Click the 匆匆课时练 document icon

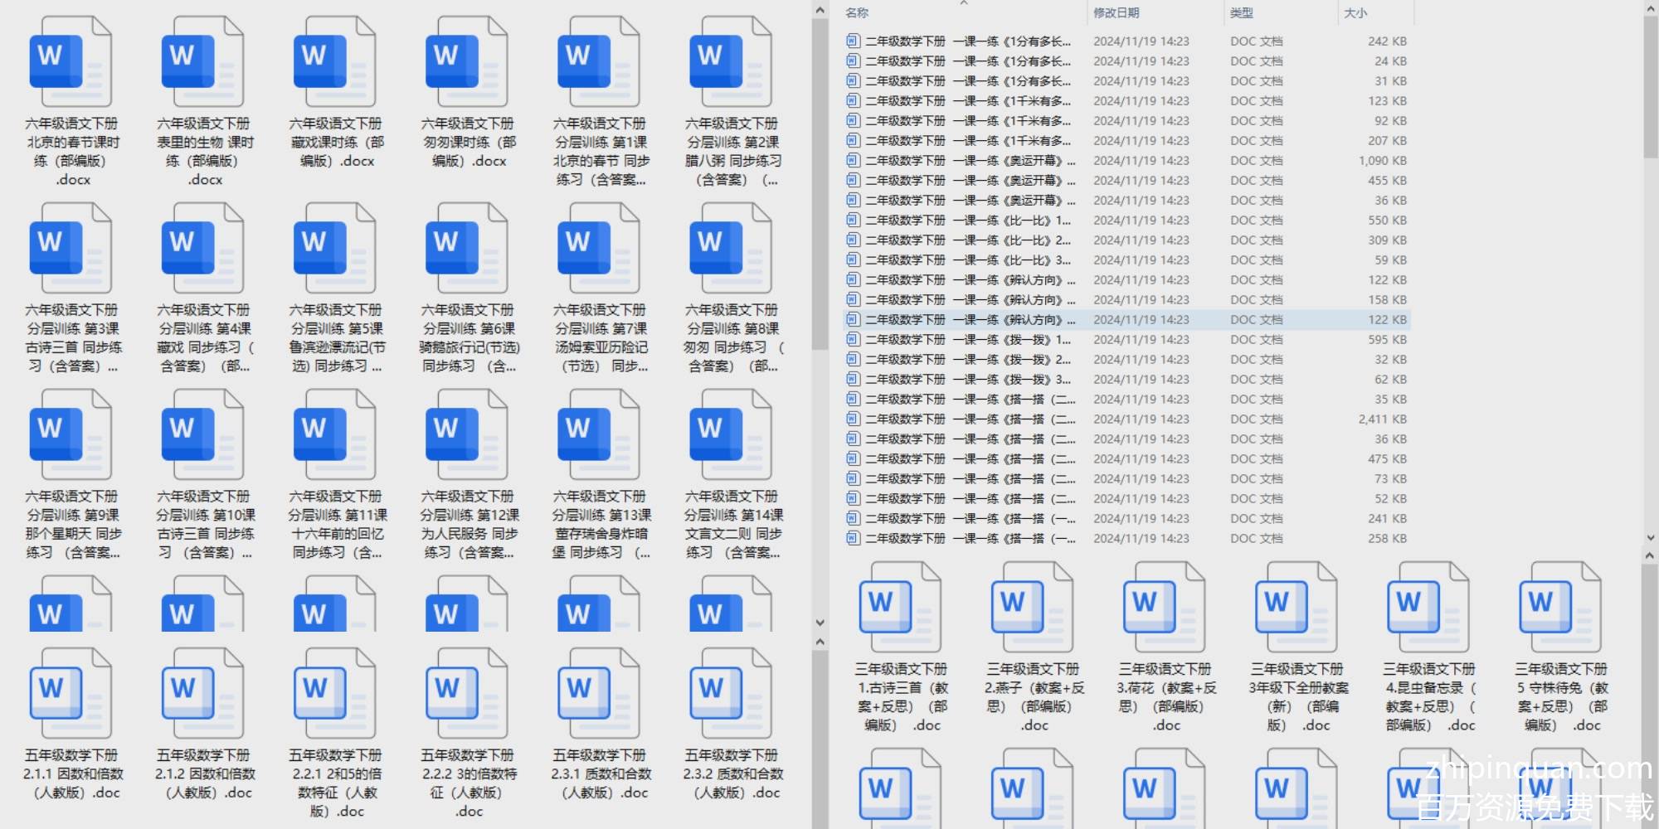466,62
